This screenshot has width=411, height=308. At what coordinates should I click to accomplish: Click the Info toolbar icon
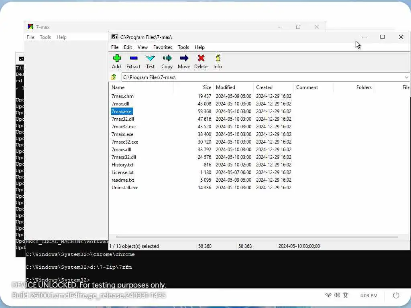[218, 58]
